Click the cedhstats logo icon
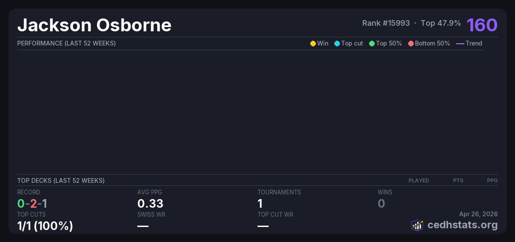 tap(417, 225)
